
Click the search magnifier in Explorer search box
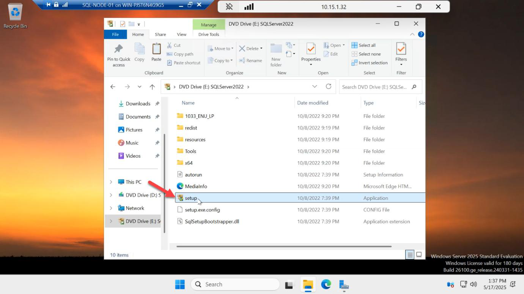coord(414,87)
